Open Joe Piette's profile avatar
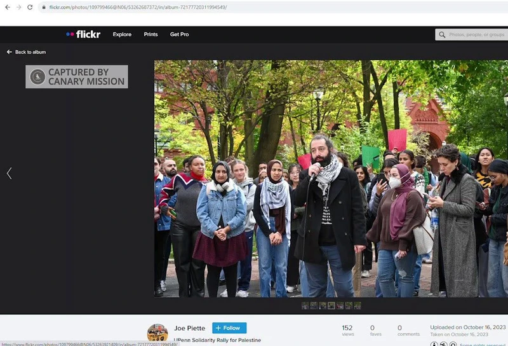This screenshot has width=508, height=346. (x=157, y=333)
